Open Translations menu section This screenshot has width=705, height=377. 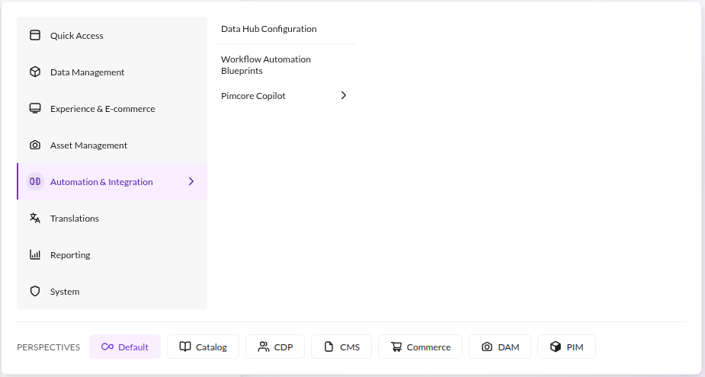[x=112, y=218]
